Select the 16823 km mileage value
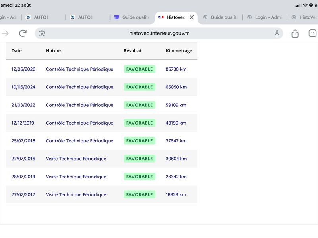 pyautogui.click(x=176, y=194)
